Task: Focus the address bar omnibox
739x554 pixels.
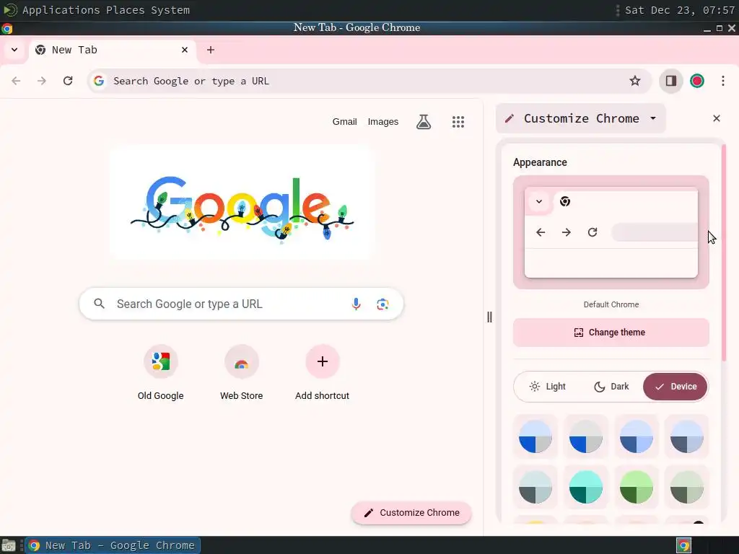Action: [369, 81]
